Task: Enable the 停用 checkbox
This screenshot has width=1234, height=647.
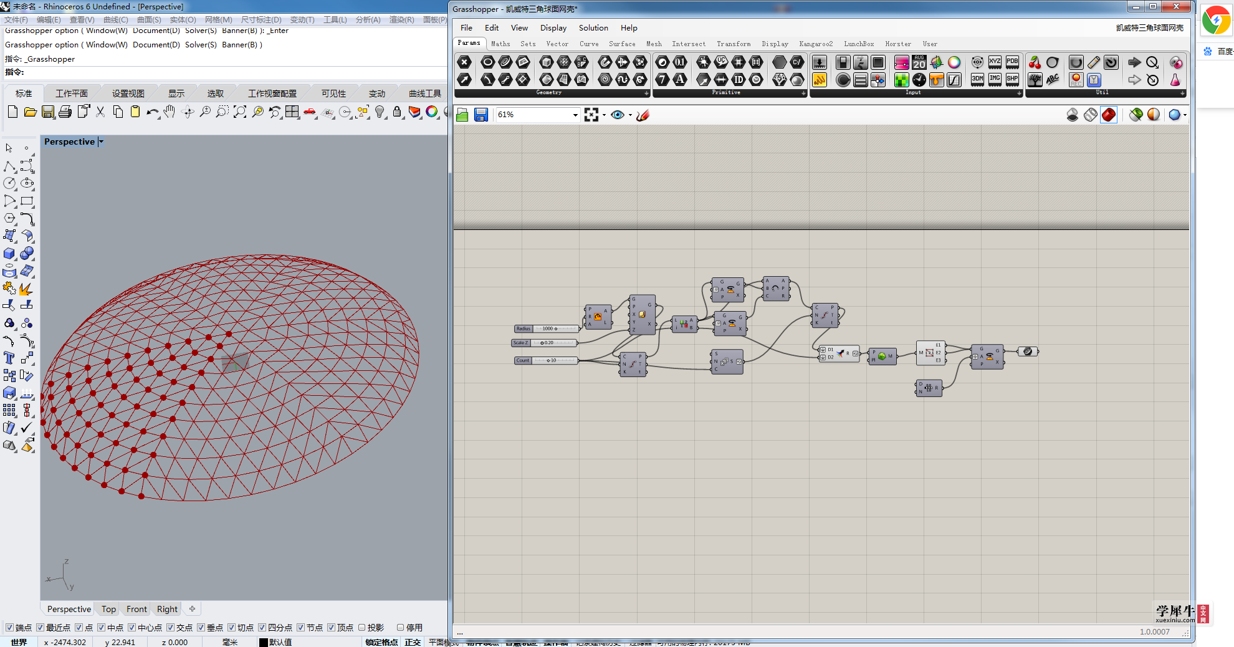Action: coord(400,627)
